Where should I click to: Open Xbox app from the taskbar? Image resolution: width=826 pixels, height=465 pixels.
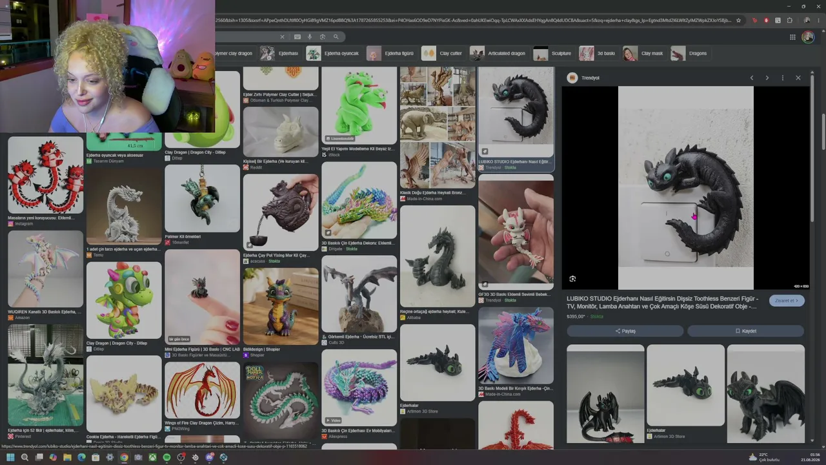coord(152,457)
